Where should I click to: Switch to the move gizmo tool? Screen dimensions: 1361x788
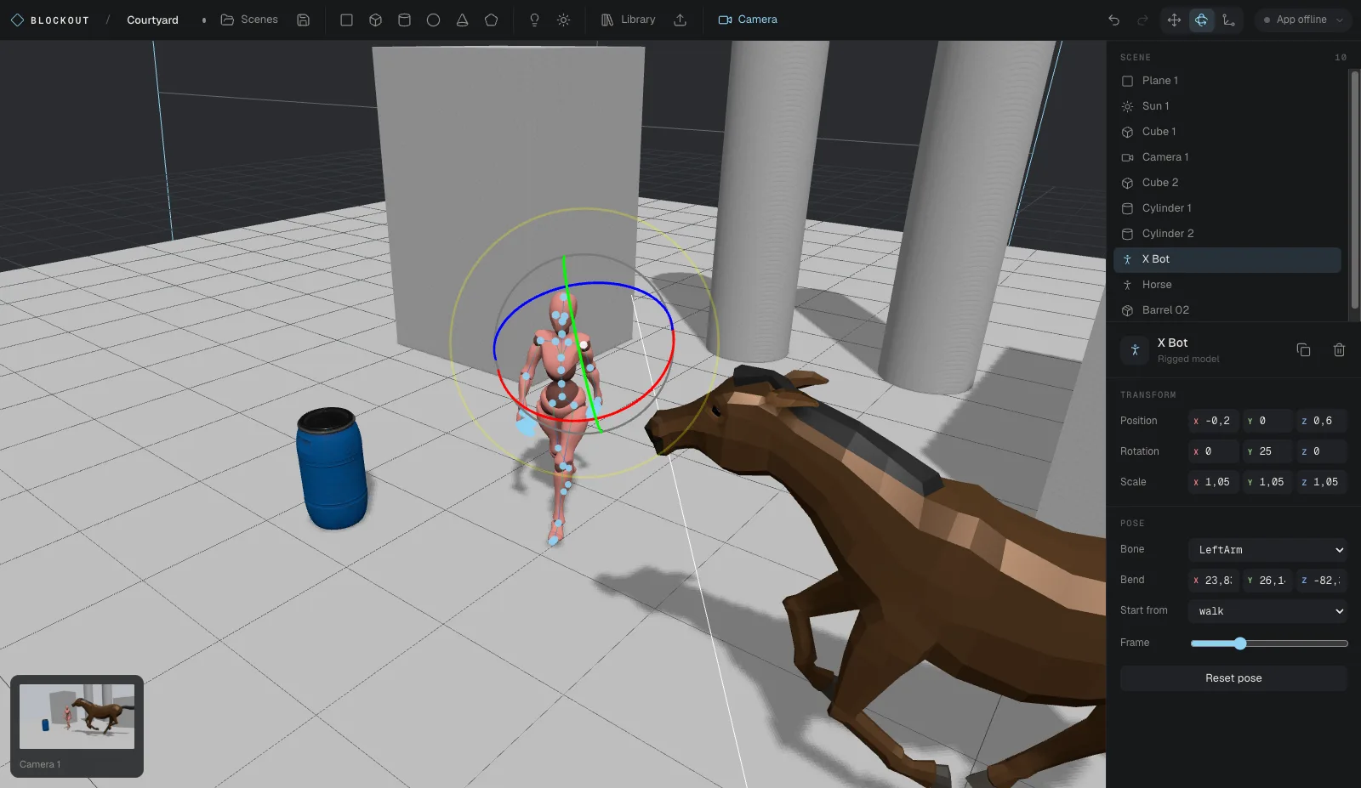(1174, 20)
